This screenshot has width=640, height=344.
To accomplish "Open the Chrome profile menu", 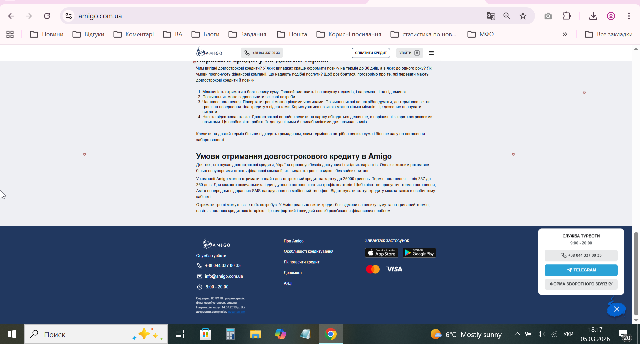I will click(x=611, y=16).
